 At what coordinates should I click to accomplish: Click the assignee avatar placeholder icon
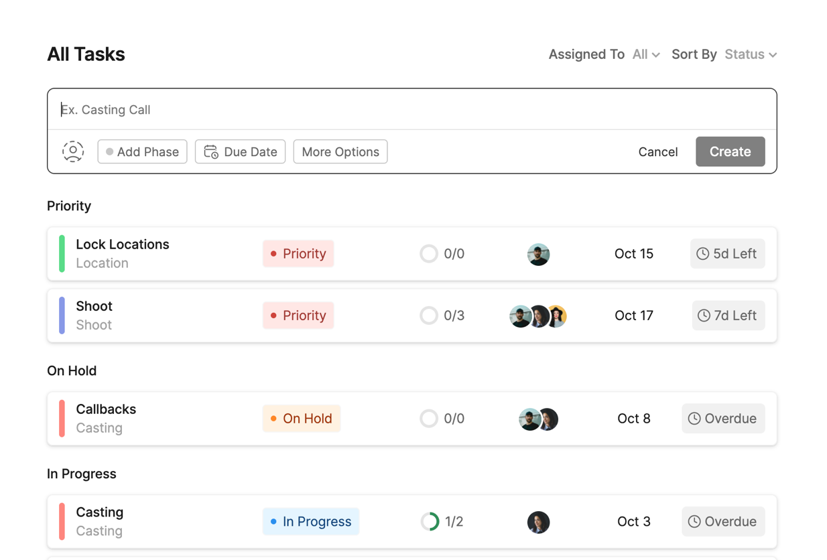tap(73, 151)
